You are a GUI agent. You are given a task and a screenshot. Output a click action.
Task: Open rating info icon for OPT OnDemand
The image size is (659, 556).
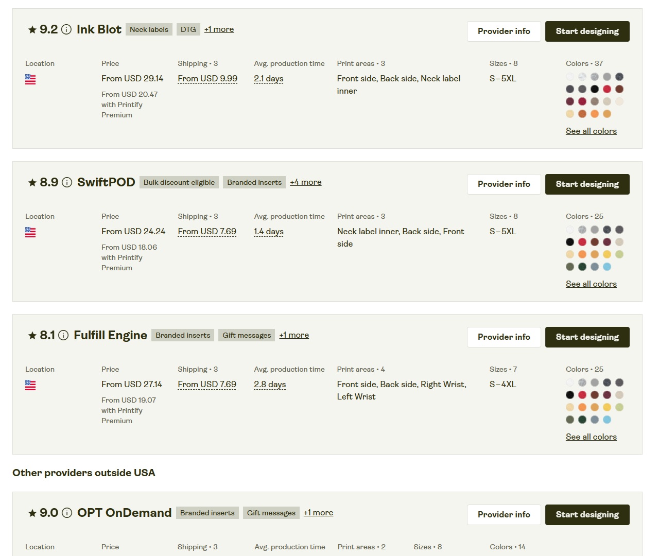tap(67, 513)
